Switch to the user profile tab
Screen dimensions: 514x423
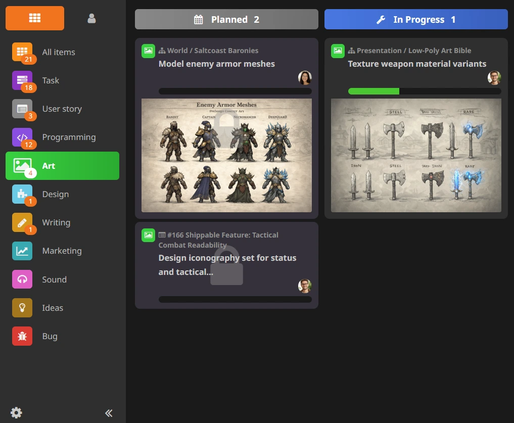click(91, 18)
